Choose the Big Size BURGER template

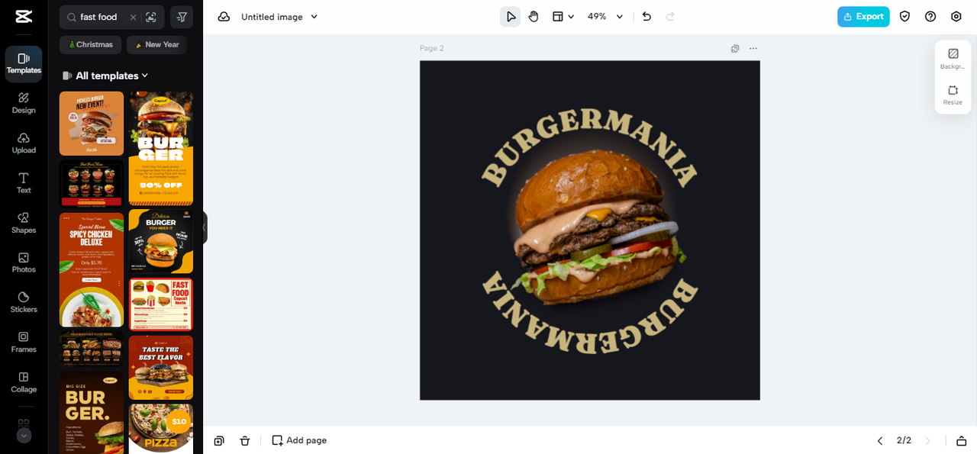coord(92,413)
